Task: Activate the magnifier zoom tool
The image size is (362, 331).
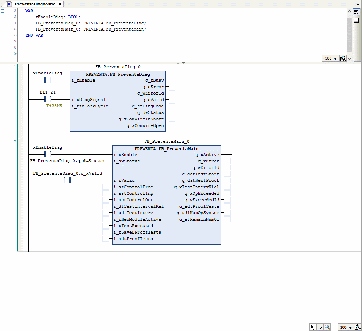Action: (327, 327)
